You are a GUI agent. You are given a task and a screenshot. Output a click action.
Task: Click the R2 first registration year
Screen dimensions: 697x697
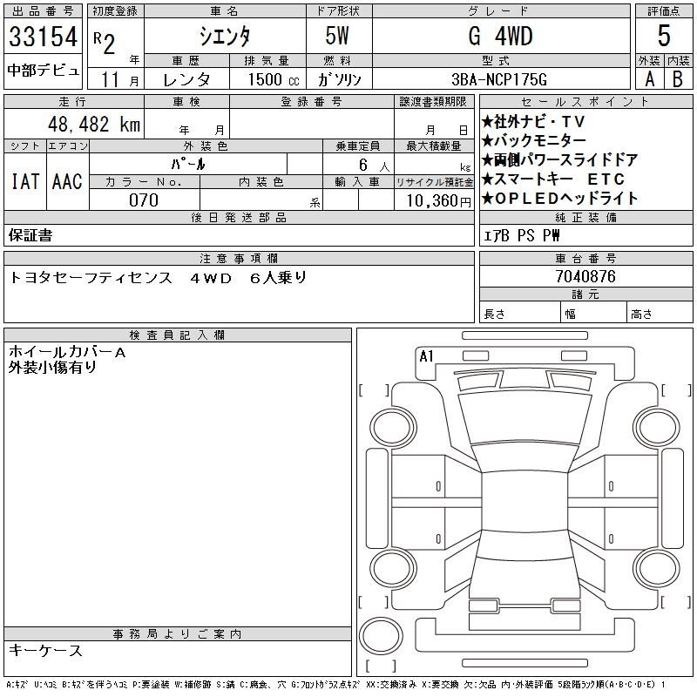coord(105,44)
